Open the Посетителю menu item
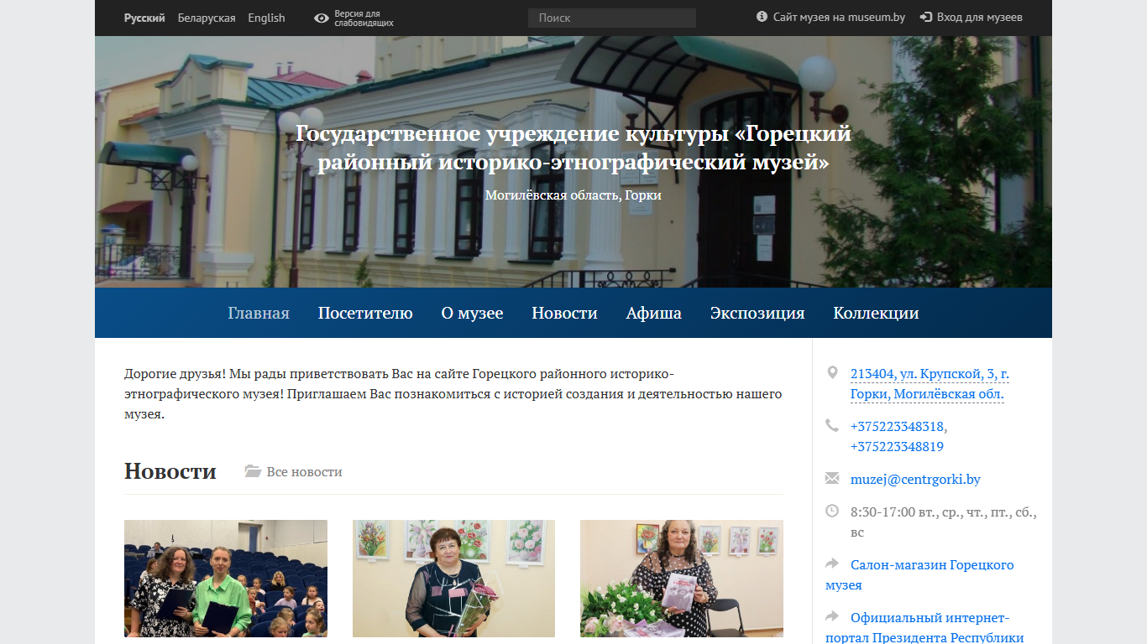 365,313
